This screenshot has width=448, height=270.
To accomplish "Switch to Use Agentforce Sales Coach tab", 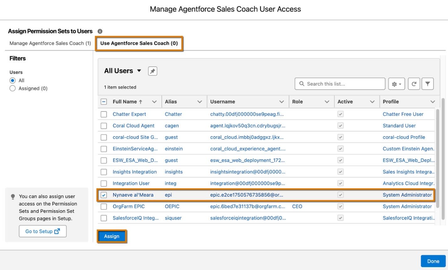I will click(x=139, y=43).
